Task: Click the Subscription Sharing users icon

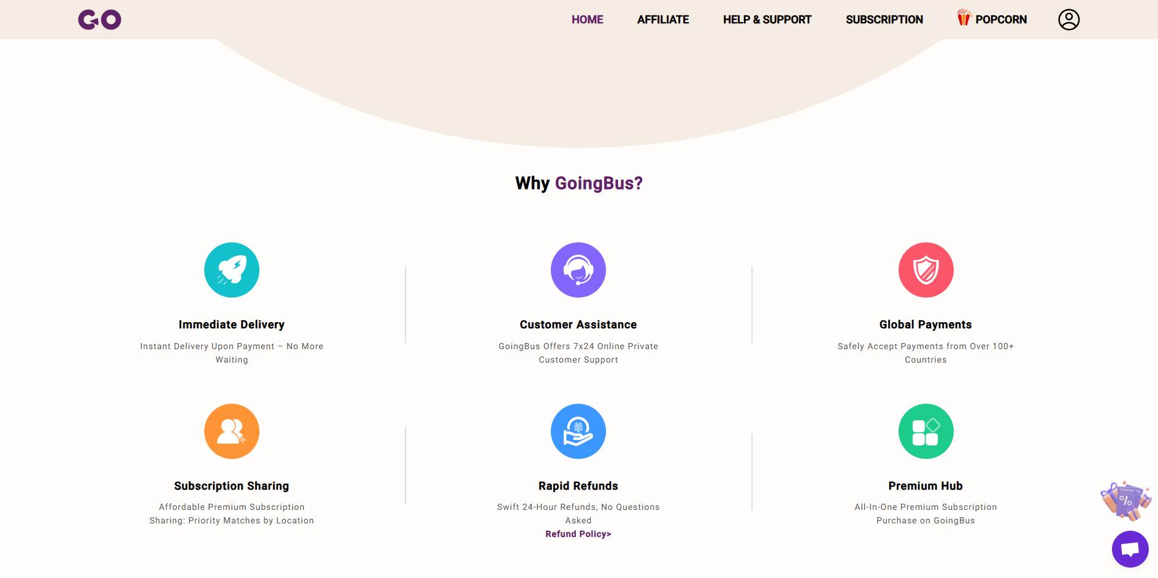Action: [x=232, y=431]
